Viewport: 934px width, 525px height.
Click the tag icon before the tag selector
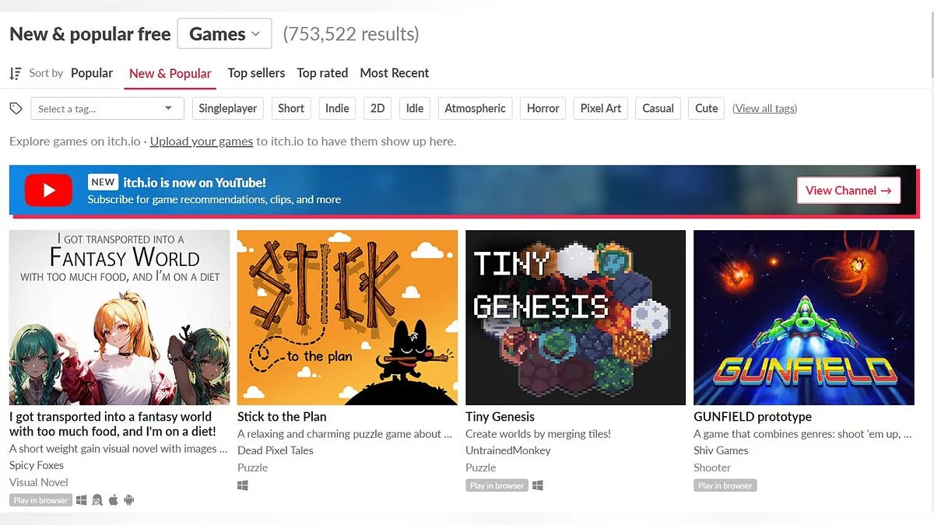point(16,108)
